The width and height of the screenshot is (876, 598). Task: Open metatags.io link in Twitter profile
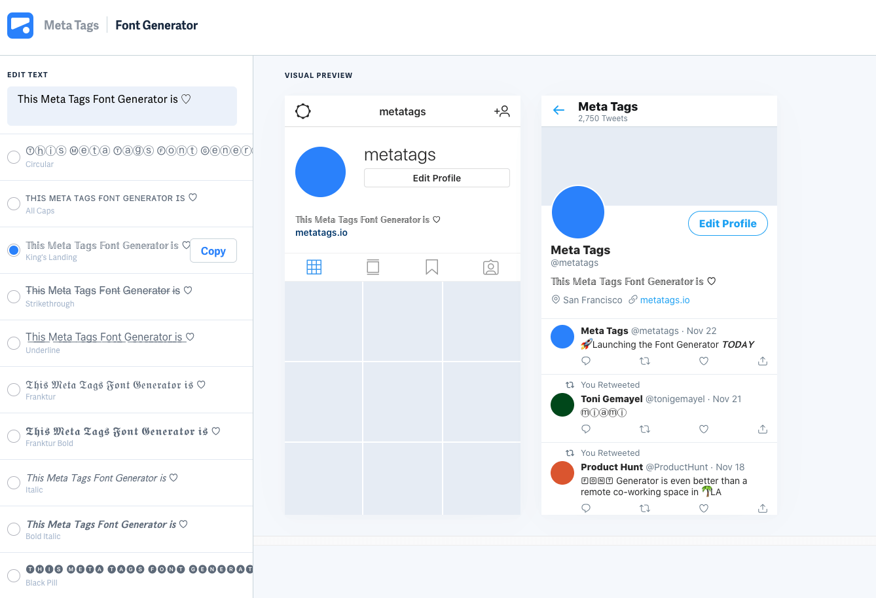click(665, 300)
